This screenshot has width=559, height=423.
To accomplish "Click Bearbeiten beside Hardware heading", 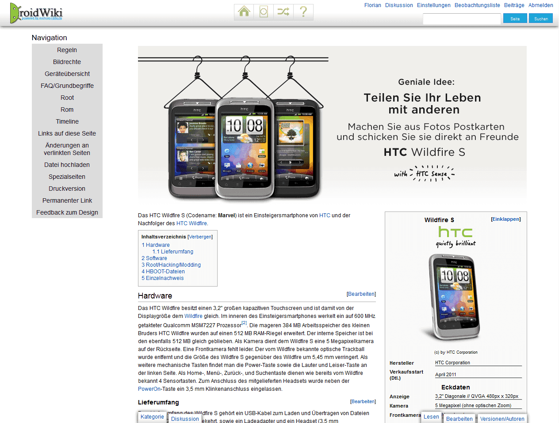I will 361,294.
